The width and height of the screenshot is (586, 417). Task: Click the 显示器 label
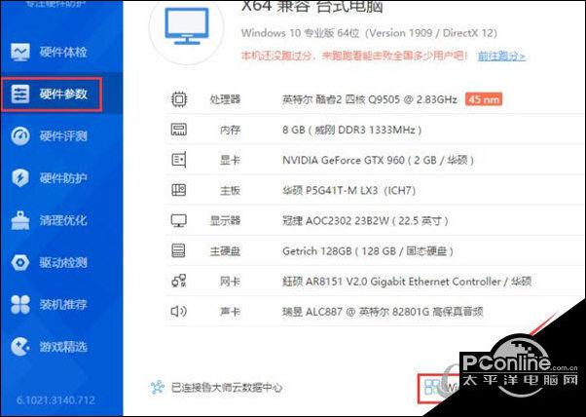coord(225,220)
